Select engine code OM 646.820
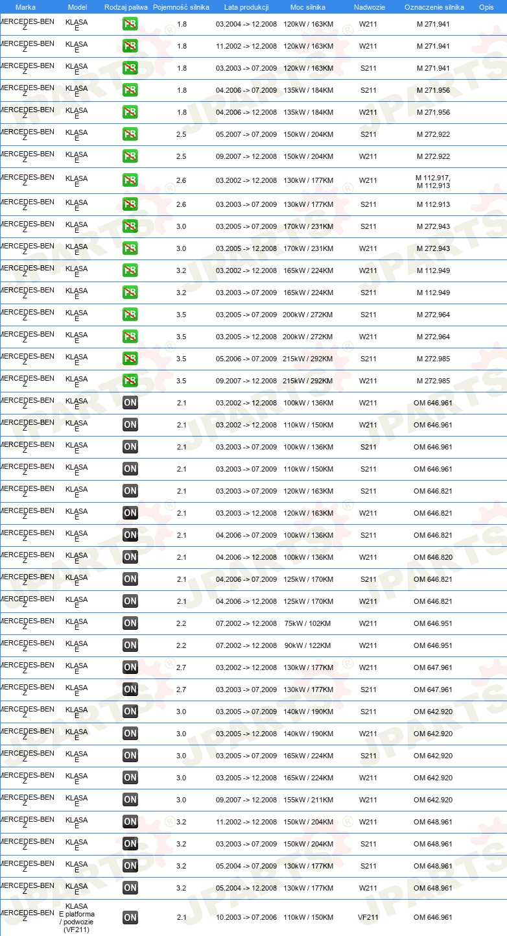The image size is (507, 936). click(433, 558)
